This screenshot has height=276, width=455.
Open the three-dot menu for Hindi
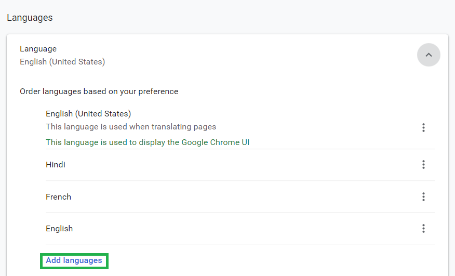click(423, 165)
